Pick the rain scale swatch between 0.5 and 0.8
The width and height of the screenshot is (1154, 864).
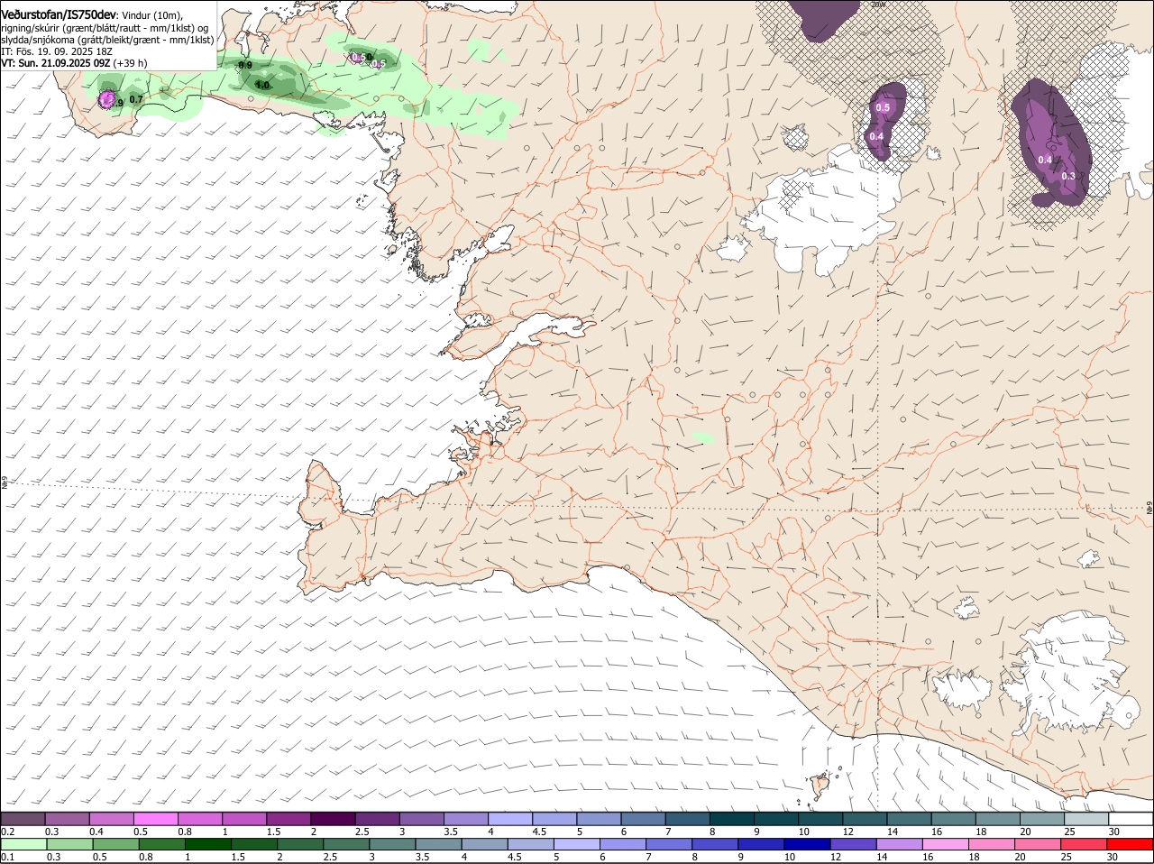[x=115, y=844]
